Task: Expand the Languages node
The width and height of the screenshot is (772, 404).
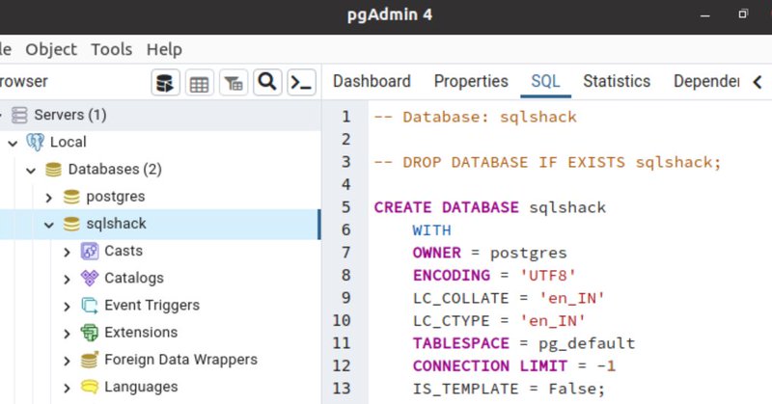Action: (x=67, y=389)
